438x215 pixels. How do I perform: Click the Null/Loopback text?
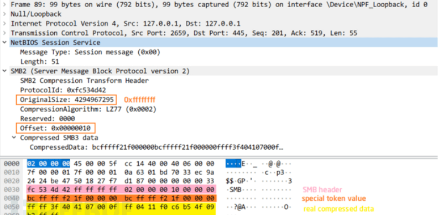point(36,14)
